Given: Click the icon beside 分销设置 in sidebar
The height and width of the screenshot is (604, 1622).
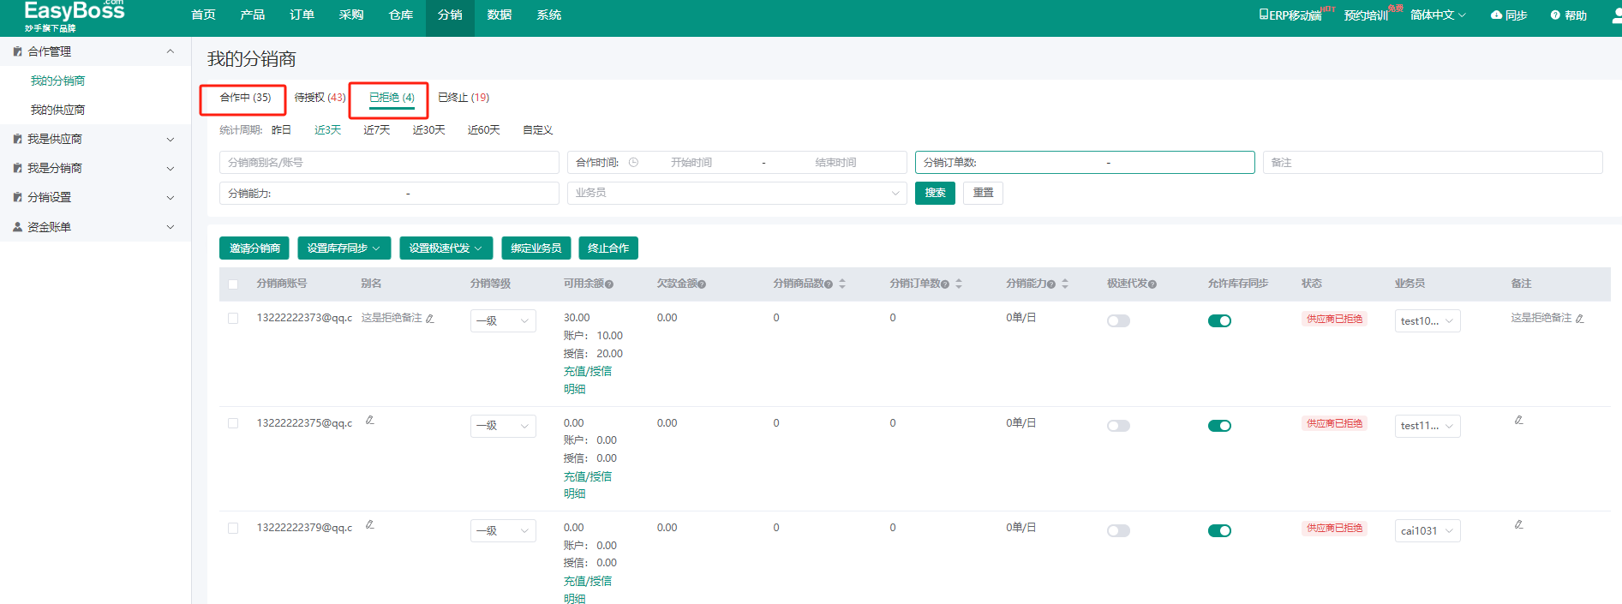Looking at the screenshot, I should pyautogui.click(x=17, y=197).
